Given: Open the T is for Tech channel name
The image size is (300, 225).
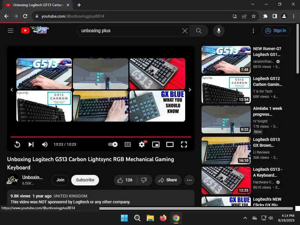Looking at the screenshot, I should point(262,91).
